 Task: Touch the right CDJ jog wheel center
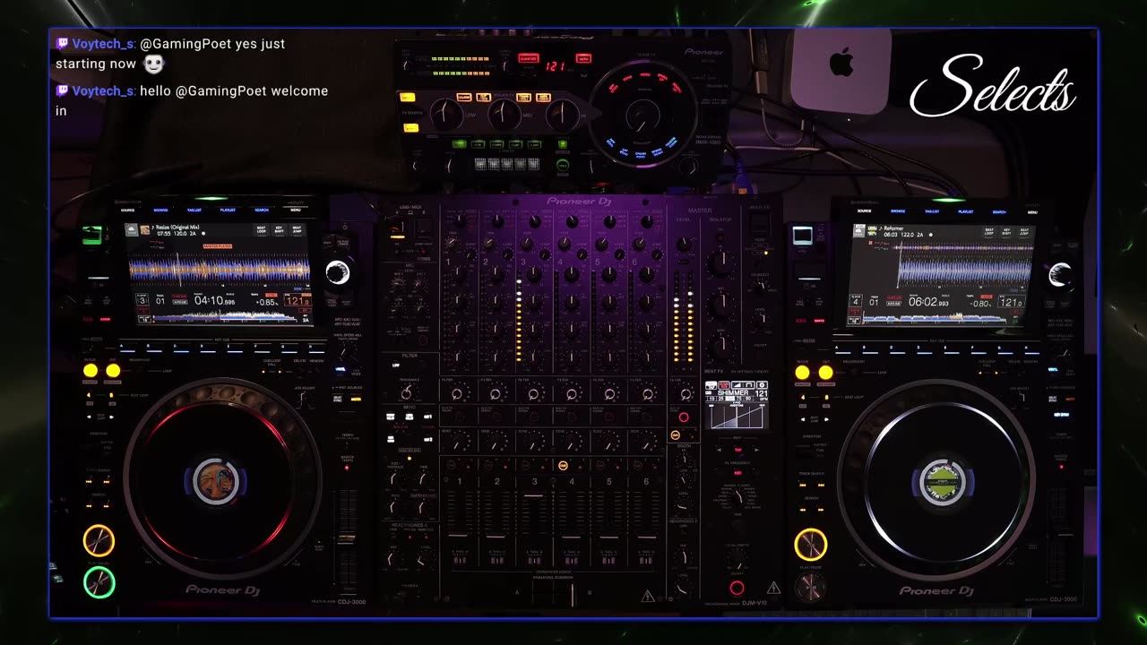(942, 483)
